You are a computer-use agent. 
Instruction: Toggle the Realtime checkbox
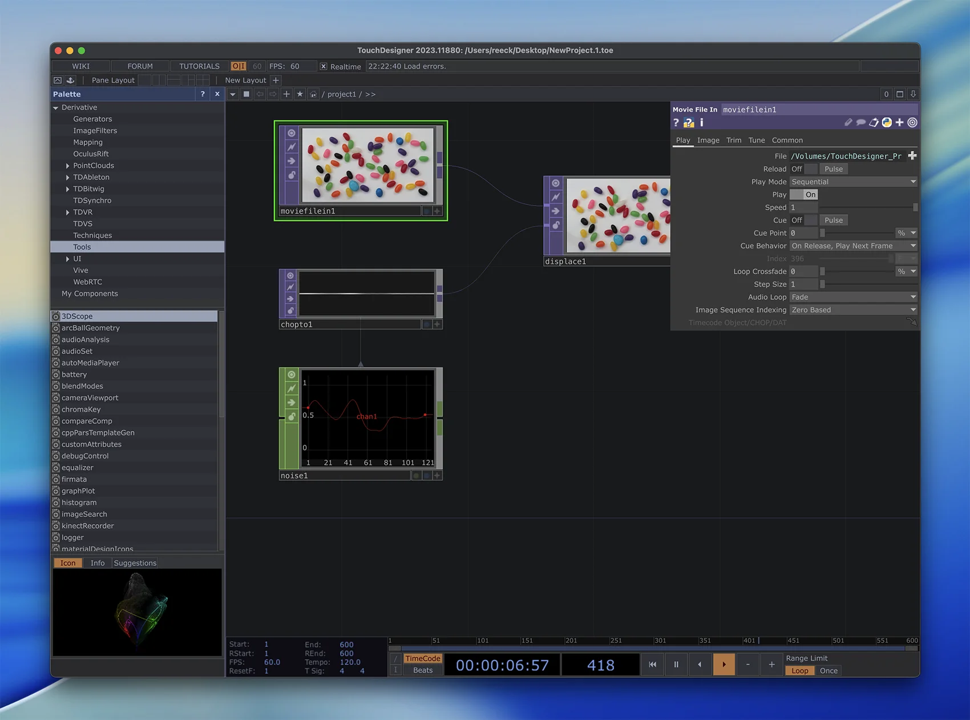pos(324,66)
